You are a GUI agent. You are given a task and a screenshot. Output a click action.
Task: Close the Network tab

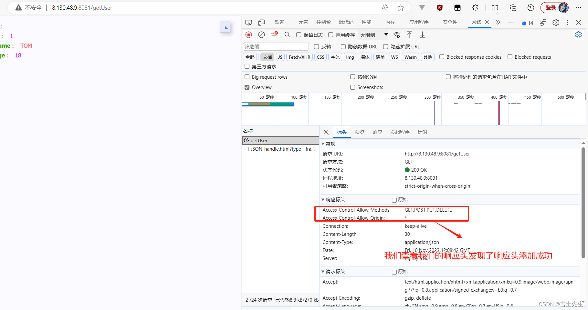pyautogui.click(x=487, y=22)
